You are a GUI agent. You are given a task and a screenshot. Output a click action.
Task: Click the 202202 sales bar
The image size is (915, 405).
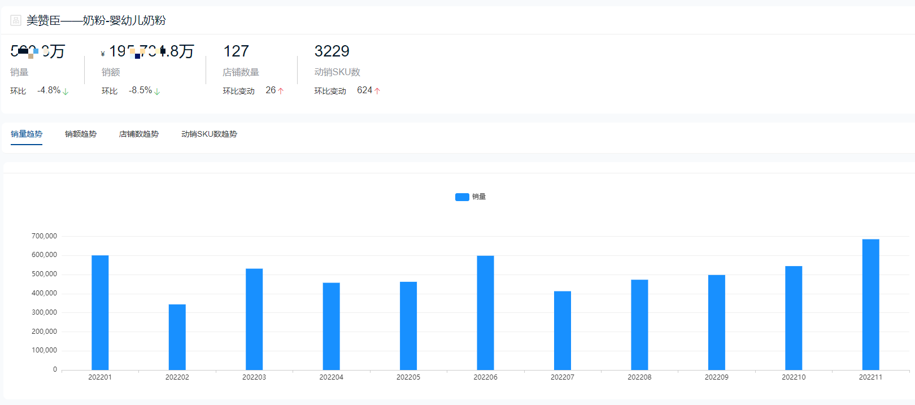click(x=177, y=337)
